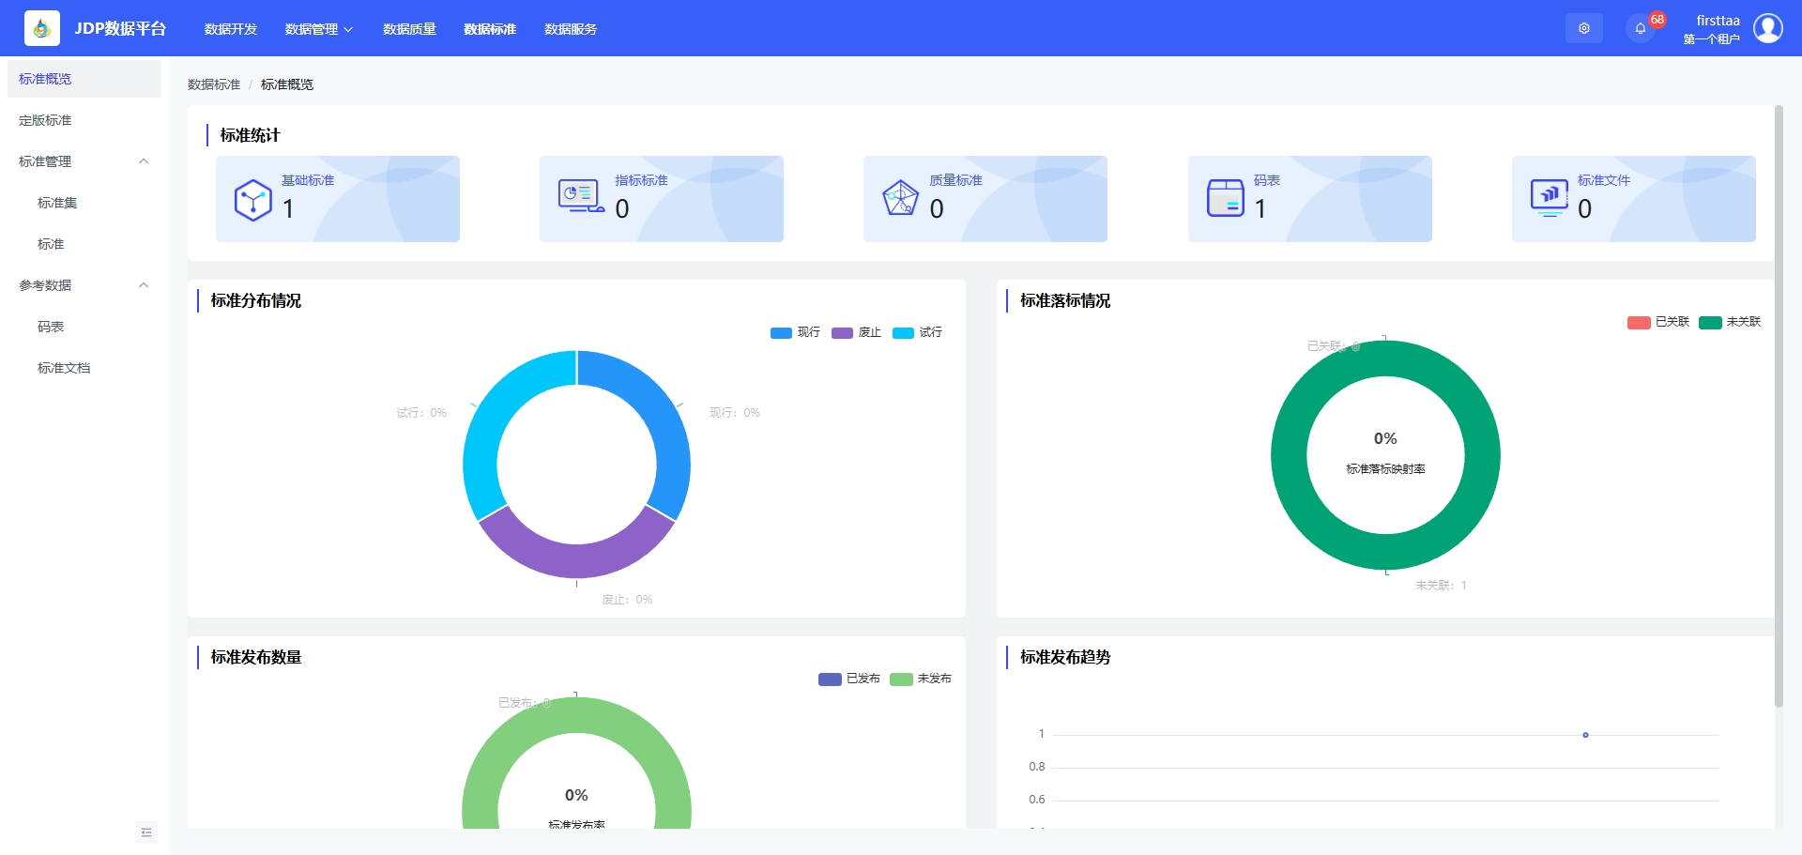This screenshot has width=1802, height=855.
Task: Click 标准管理 sidebar group label
Action: pos(45,161)
